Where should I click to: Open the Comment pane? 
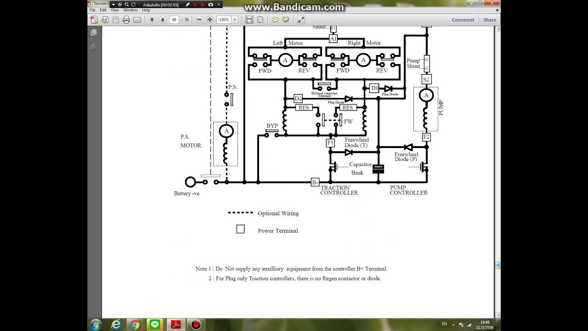[463, 20]
